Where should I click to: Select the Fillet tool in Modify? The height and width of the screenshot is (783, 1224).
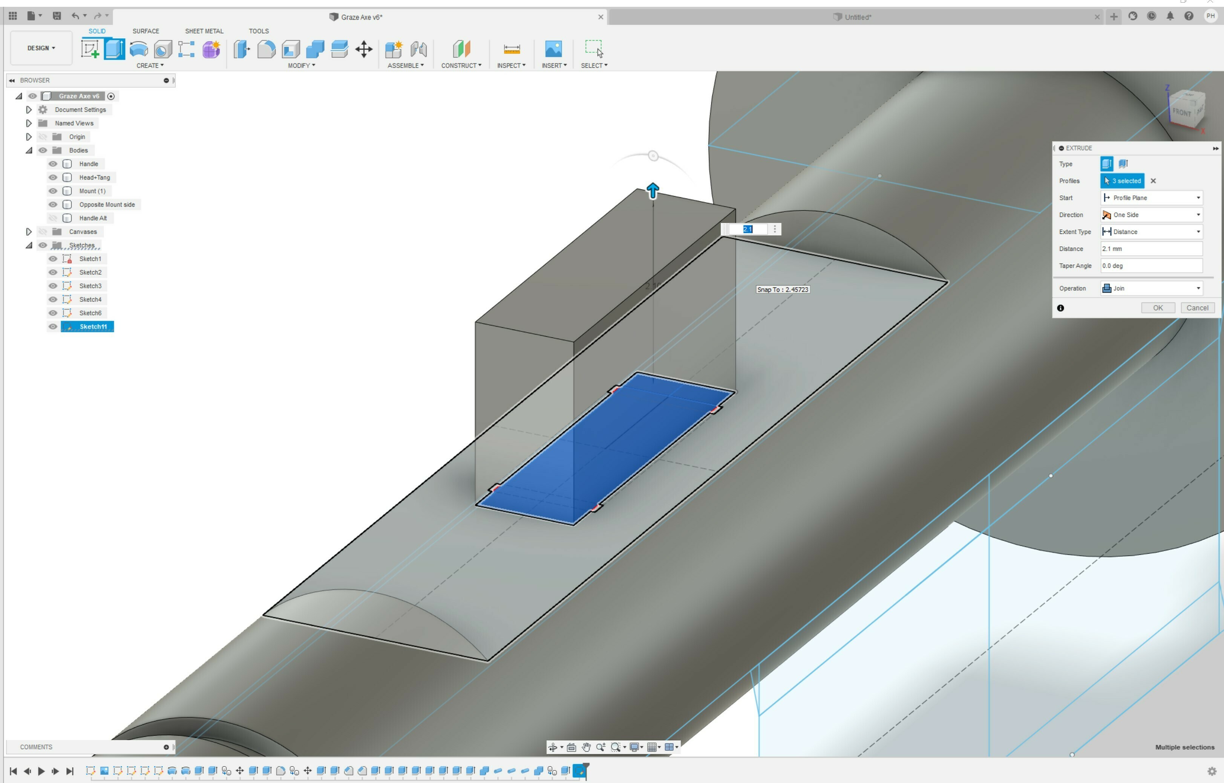pos(266,49)
